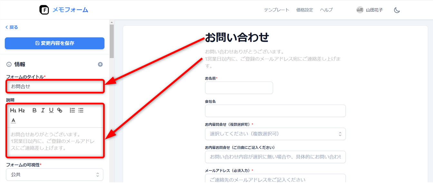This screenshot has height=183, width=433.
Task: Apply Heading 2 format in description editor
Action: (22, 110)
